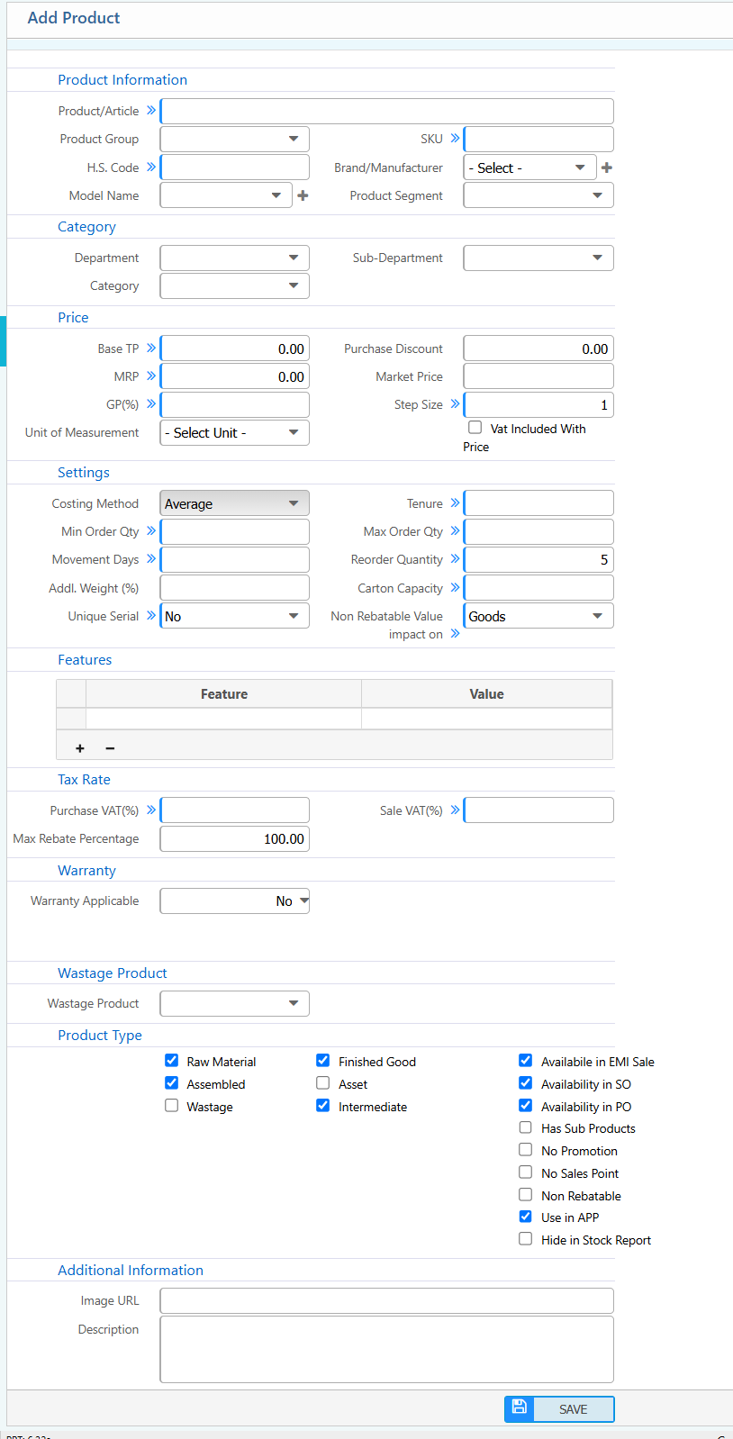
Task: Expand the Unit of Measurement dropdown
Action: tap(234, 432)
